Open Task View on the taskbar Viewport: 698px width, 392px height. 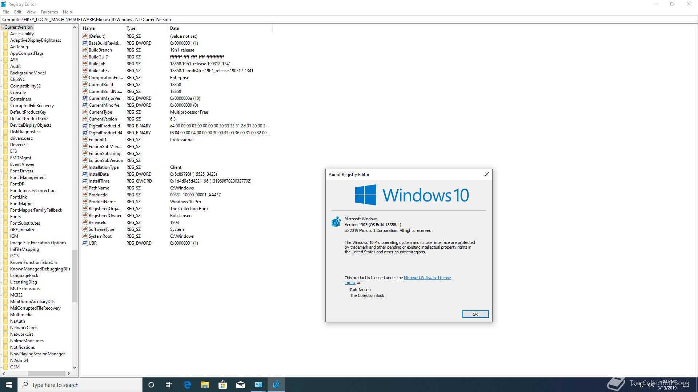click(169, 385)
